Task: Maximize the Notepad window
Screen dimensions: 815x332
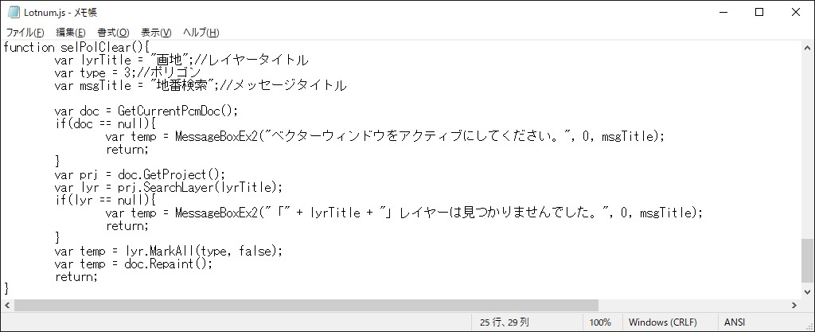Action: point(758,13)
